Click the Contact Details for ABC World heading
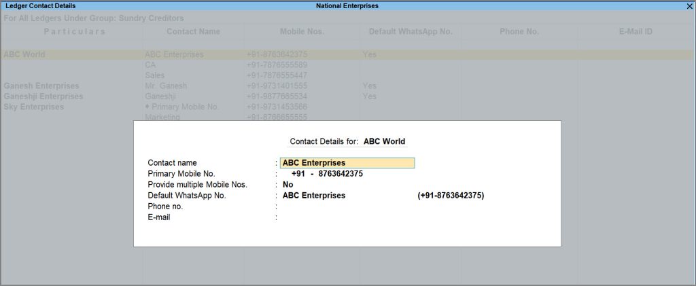 [x=347, y=141]
